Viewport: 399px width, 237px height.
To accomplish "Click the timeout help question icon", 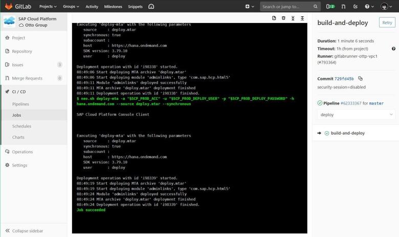I will [x=393, y=49].
